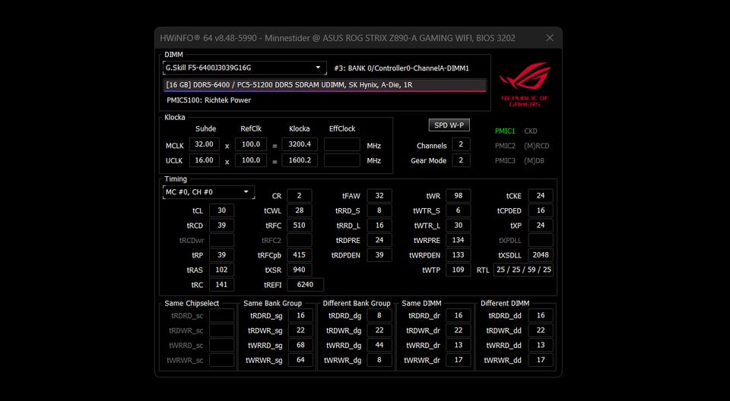Click the tCWL value 28
The height and width of the screenshot is (401, 730).
coord(300,210)
